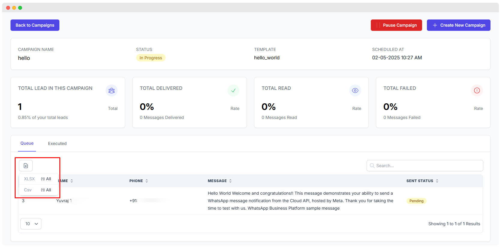This screenshot has width=501, height=248.
Task: Click the row ID number 3
Action: 23,201
